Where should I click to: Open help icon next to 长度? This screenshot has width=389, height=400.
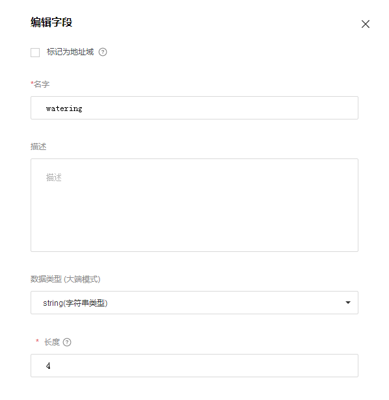[x=67, y=342]
